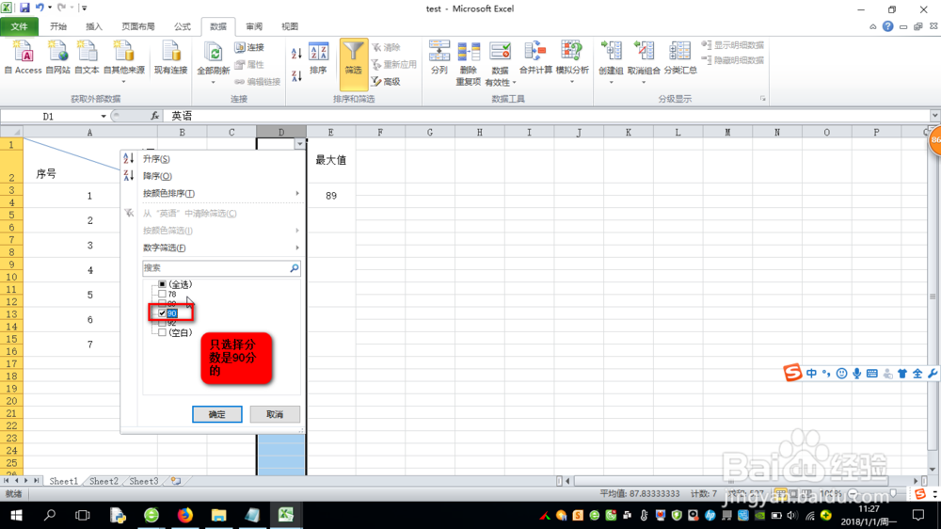
Task: Confirm filter with 确定 button
Action: 217,414
